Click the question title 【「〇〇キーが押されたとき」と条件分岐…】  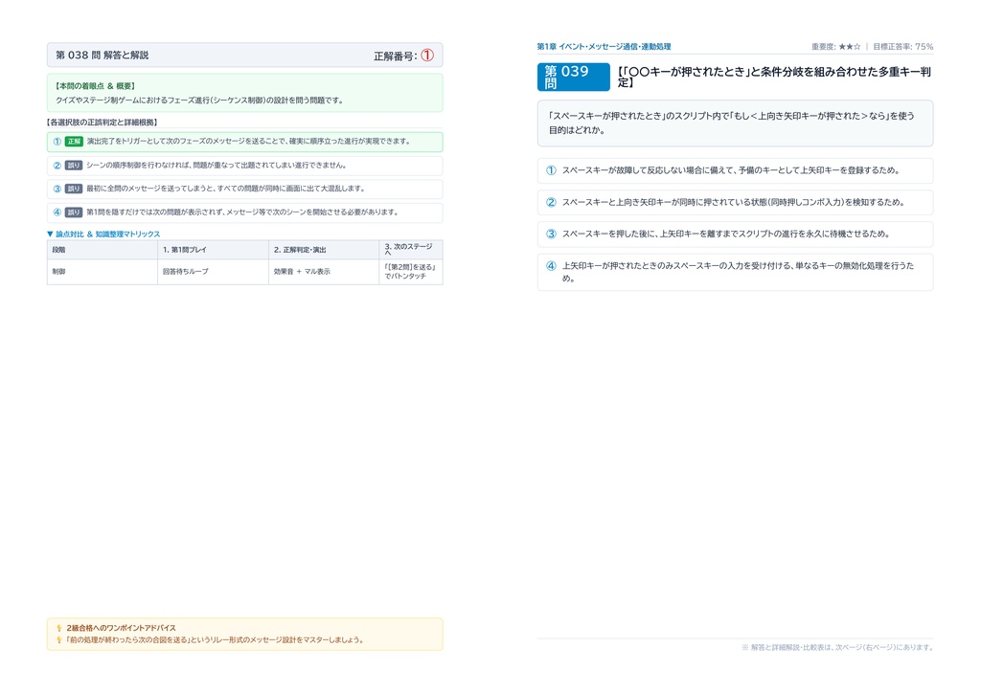774,77
